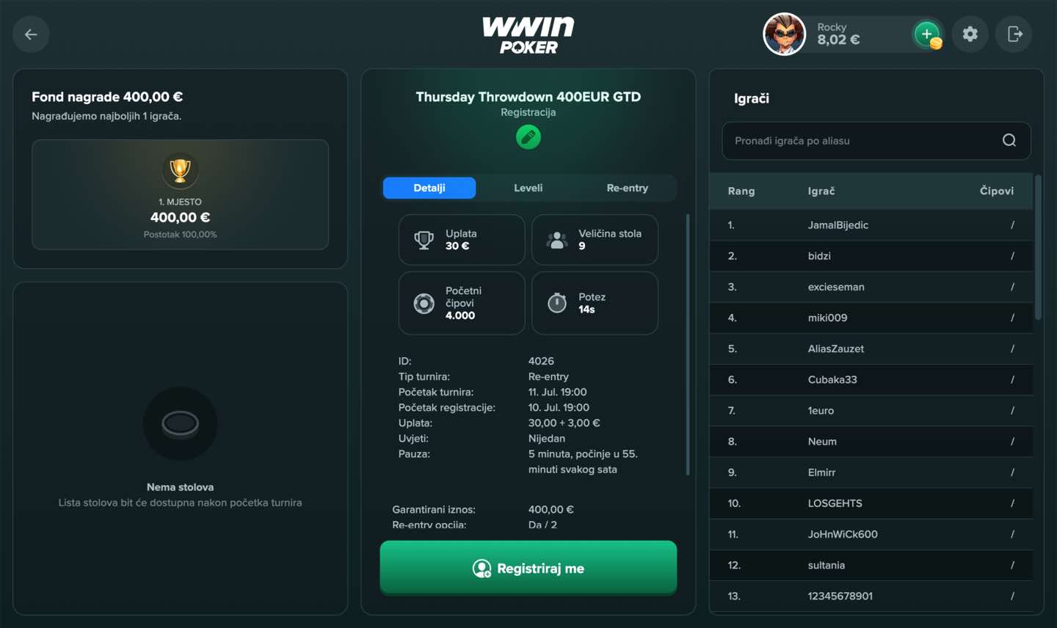Open settings with the gear icon

[x=970, y=34]
